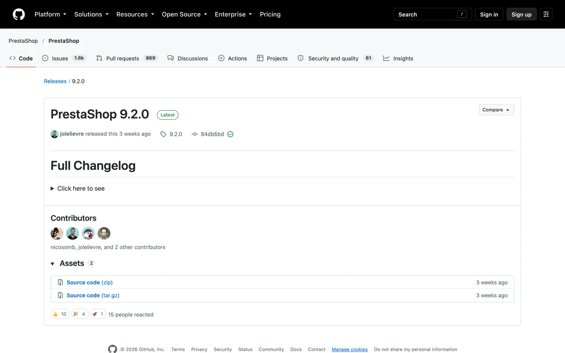Click the Sign up button
Screen dimensions: 565x353
coord(521,14)
